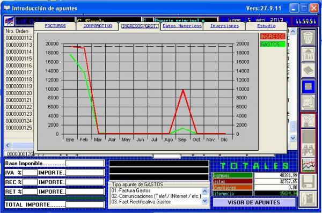Click the TOTAL IMPORTE input field

[85, 205]
